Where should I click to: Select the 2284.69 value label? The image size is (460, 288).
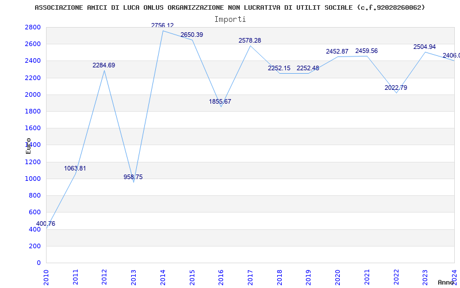coord(104,65)
